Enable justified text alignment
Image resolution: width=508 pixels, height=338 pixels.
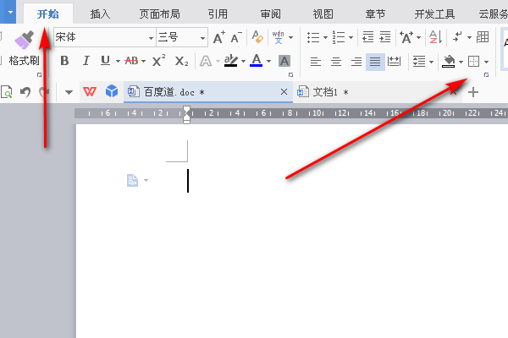[375, 61]
